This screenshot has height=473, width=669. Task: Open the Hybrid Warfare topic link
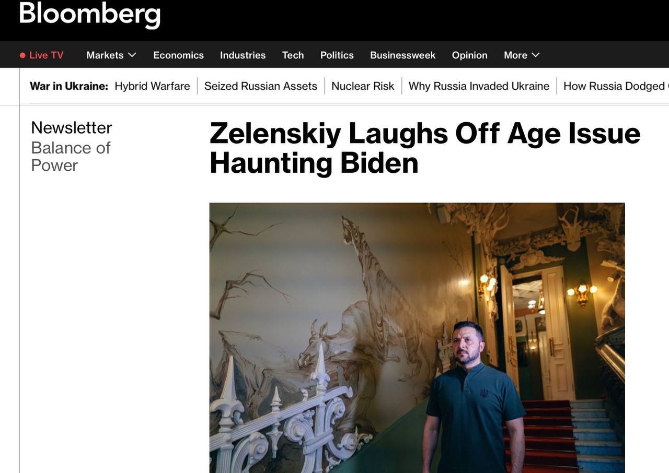(x=152, y=86)
